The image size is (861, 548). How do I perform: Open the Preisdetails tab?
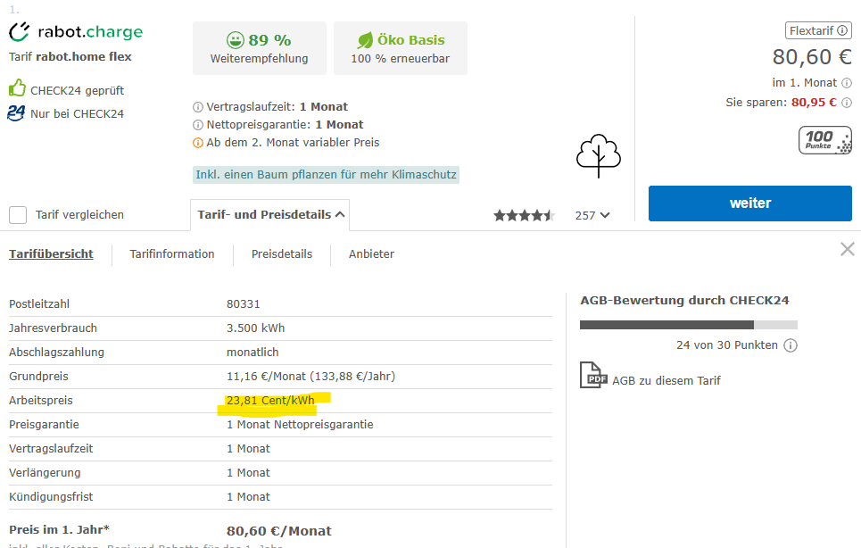coord(282,254)
